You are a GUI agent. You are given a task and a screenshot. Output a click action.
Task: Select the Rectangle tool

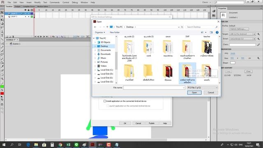coord(2,43)
